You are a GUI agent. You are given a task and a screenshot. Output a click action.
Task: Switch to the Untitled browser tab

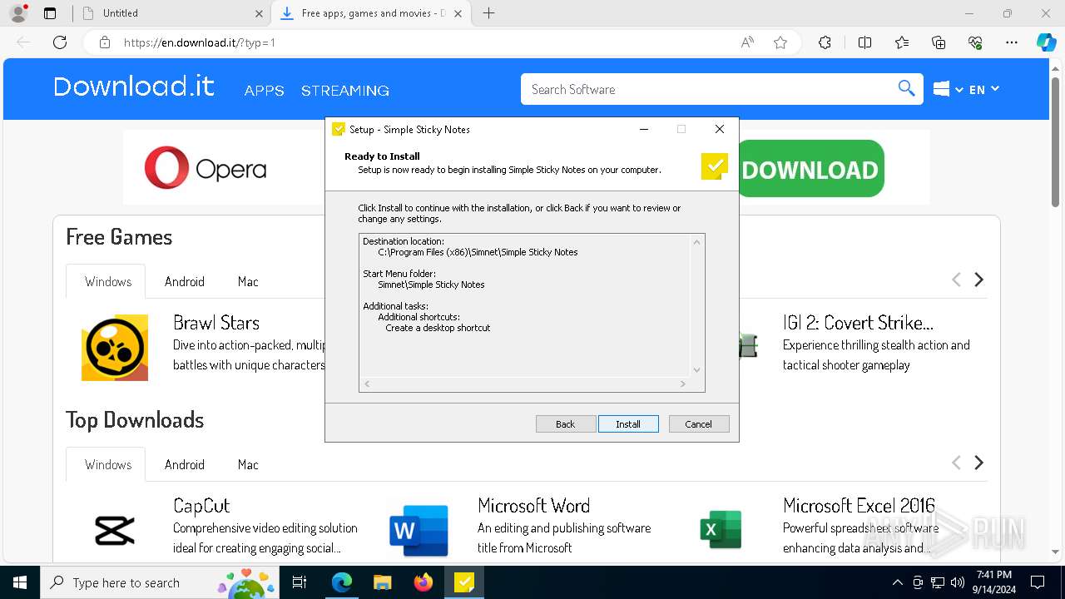[x=171, y=13]
